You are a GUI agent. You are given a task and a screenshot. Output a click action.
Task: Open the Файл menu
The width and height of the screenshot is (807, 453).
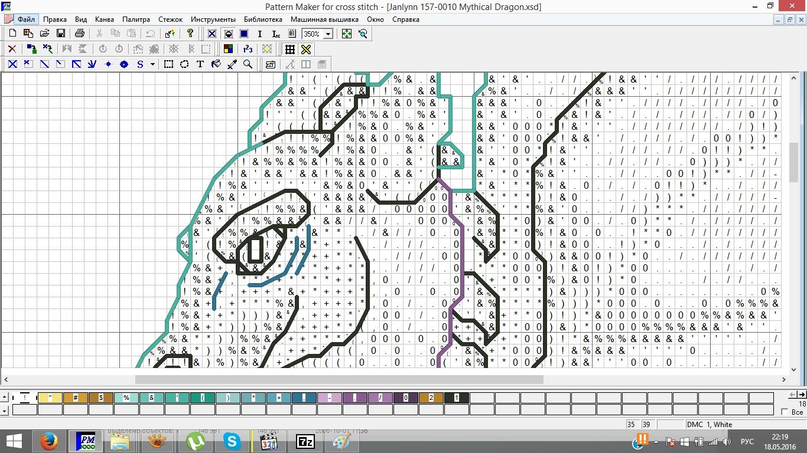coord(26,19)
